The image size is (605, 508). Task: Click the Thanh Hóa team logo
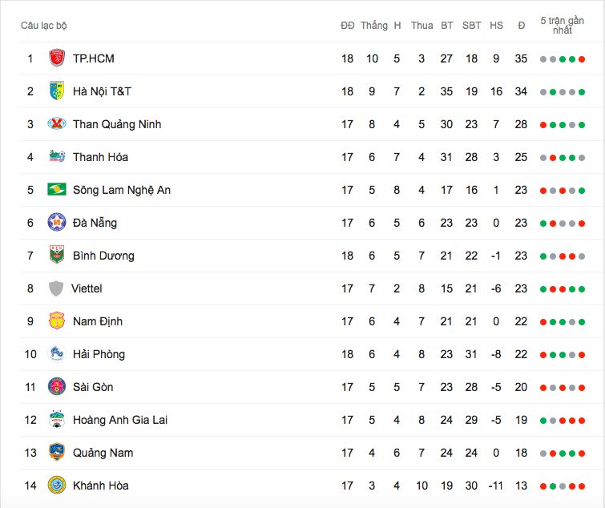click(x=56, y=157)
